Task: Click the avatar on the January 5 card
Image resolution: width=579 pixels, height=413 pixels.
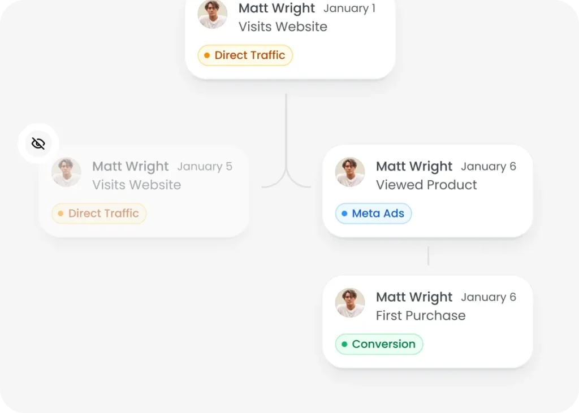Action: 66,172
